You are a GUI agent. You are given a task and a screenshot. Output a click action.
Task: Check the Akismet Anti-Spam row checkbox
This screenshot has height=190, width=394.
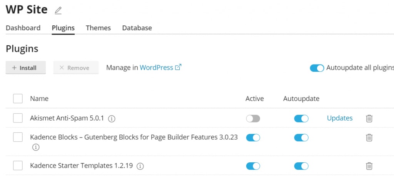click(x=18, y=118)
